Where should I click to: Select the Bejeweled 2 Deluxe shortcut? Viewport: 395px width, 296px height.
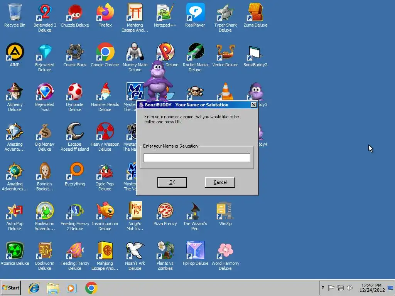click(x=45, y=17)
